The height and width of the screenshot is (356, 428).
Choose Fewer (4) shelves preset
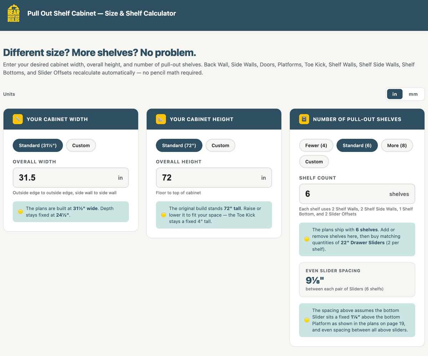(x=316, y=146)
